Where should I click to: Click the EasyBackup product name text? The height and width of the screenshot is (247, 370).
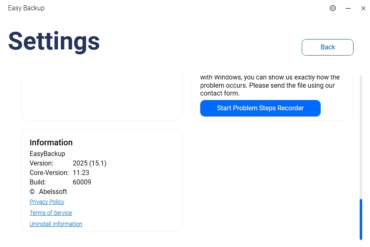pyautogui.click(x=47, y=154)
